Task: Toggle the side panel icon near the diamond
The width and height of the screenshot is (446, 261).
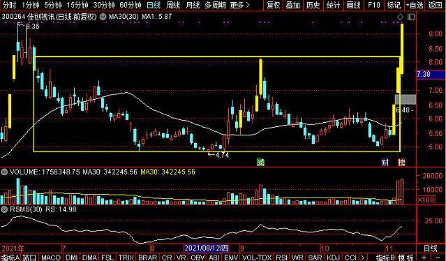Action: [x=410, y=17]
